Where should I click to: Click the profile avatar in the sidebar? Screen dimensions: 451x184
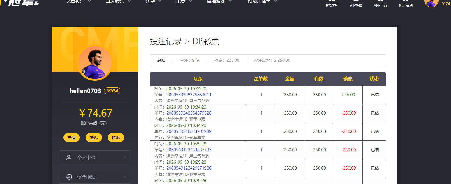tap(95, 63)
